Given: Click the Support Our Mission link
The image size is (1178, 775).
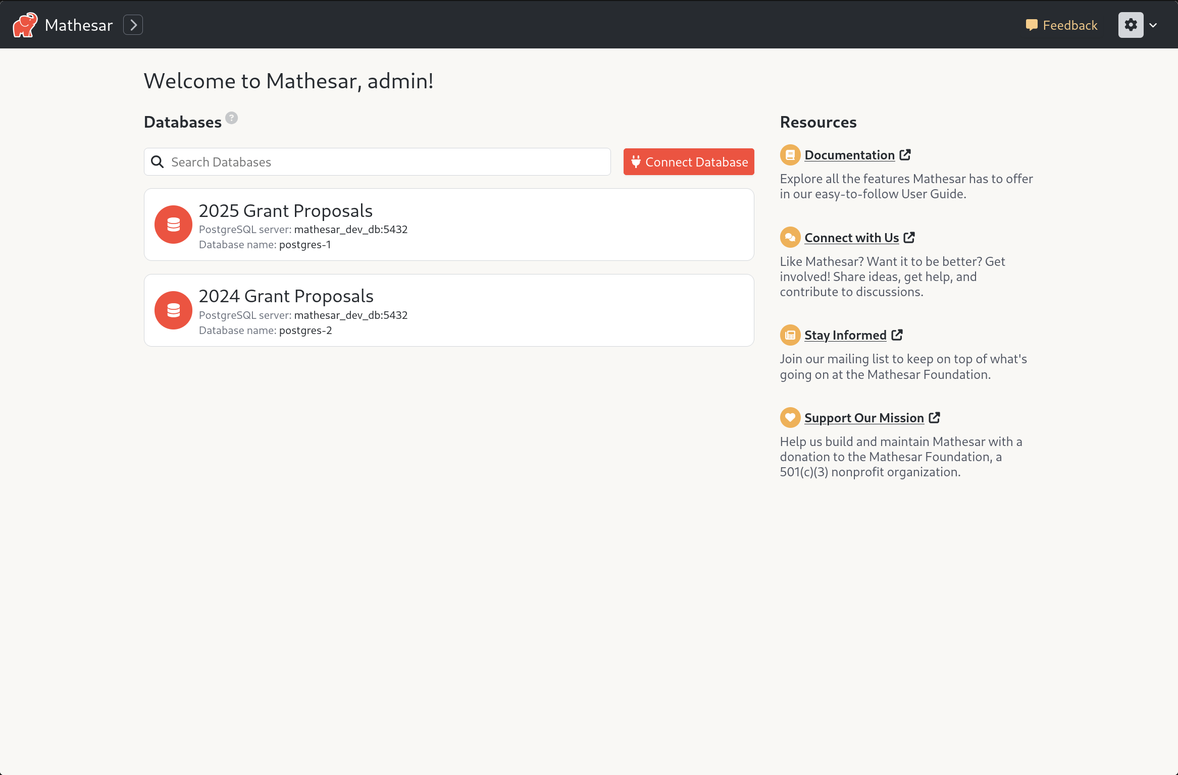Looking at the screenshot, I should click(864, 418).
